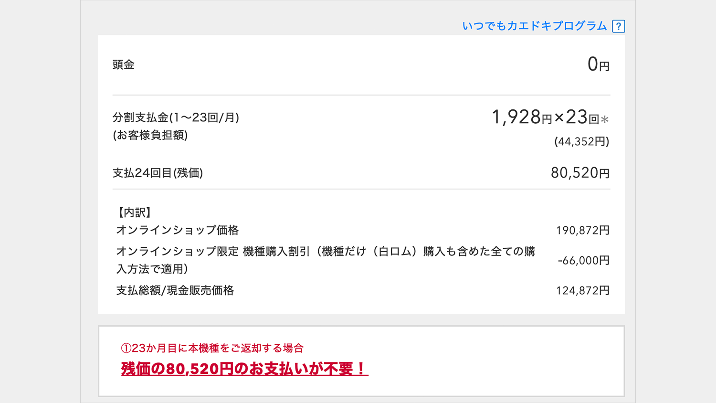716x403 pixels.
Task: Click the オンラインショップ価格 label
Action: coord(177,230)
